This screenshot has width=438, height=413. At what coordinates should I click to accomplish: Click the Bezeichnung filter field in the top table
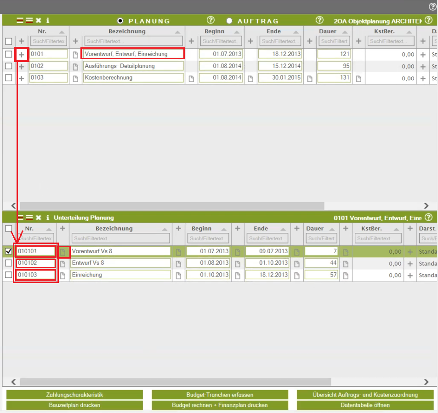134,41
